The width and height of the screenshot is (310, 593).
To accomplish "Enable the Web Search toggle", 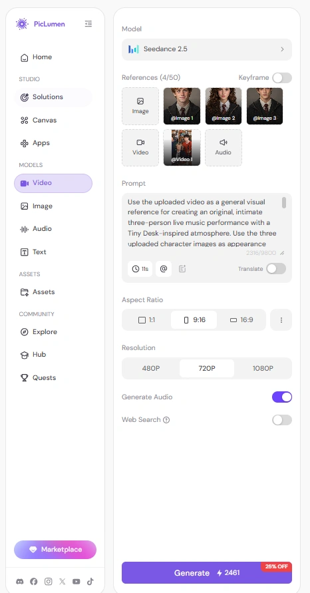I will pyautogui.click(x=282, y=420).
